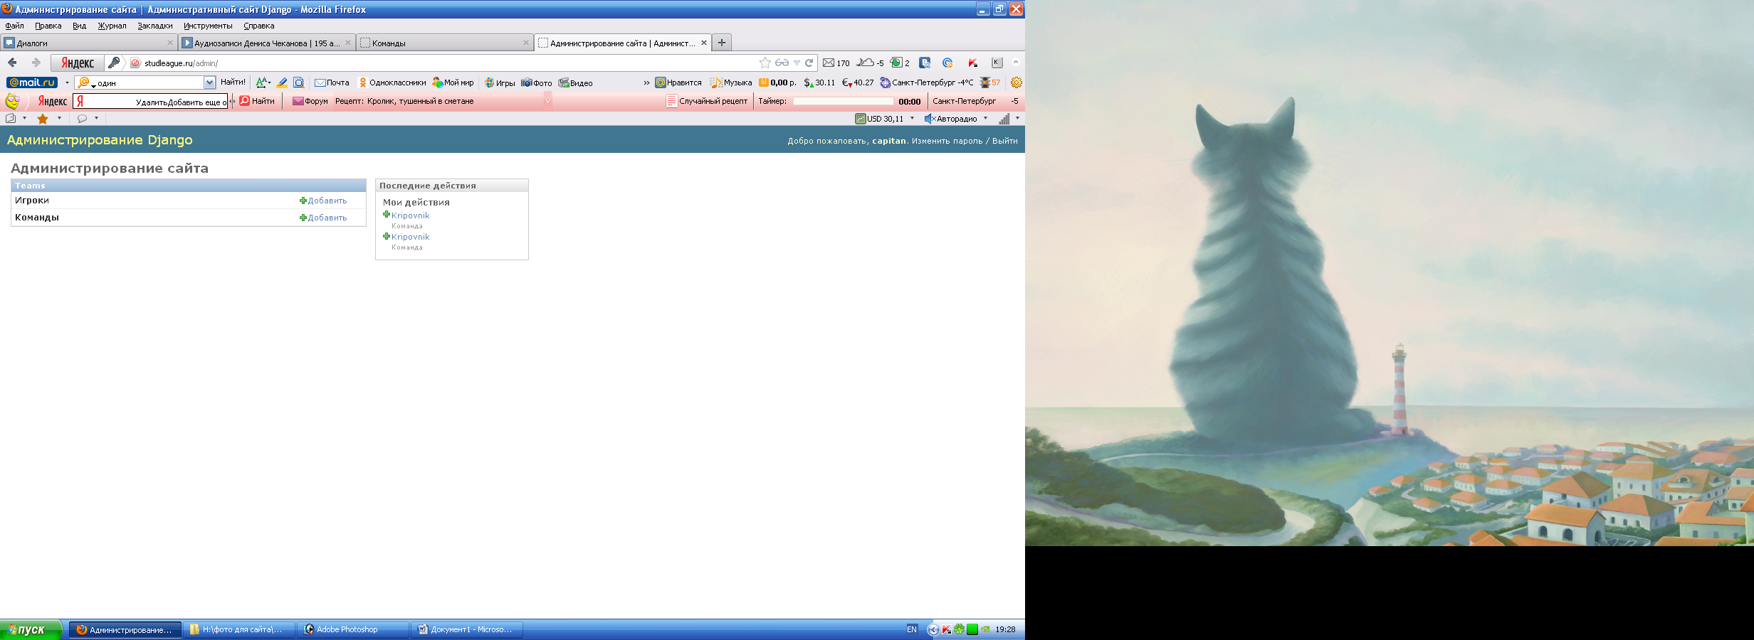
Task: Open dropdown arrow beside the orange star
Action: click(59, 119)
